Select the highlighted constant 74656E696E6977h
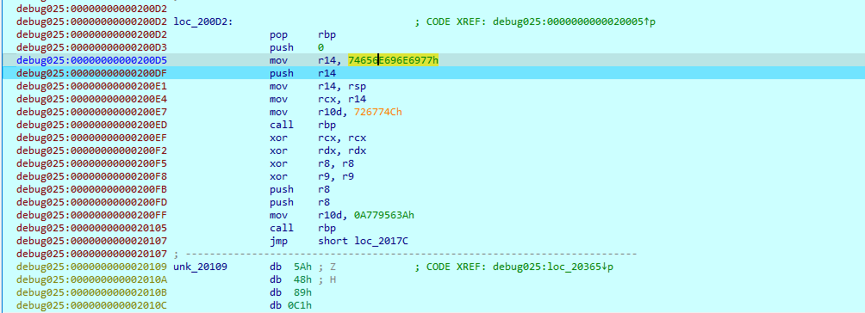This screenshot has height=313, width=865. [x=394, y=60]
